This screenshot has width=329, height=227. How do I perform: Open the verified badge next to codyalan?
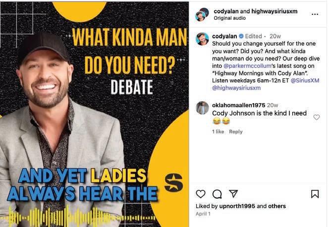coord(241,36)
